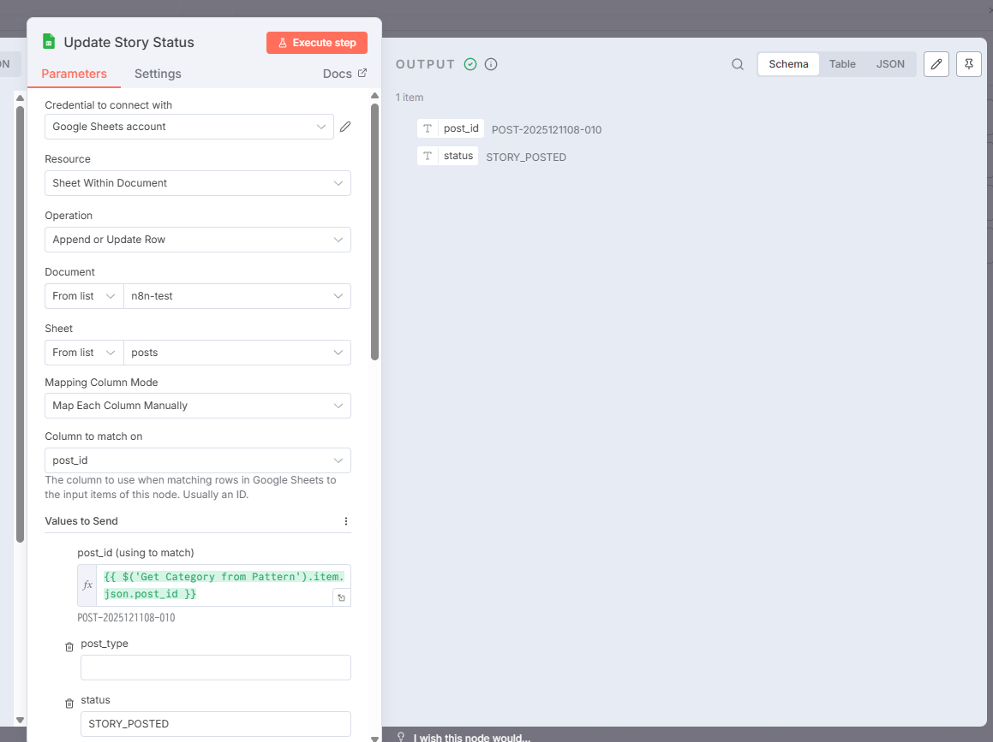The image size is (993, 742).
Task: Click the parameters panel vertical scrollbar
Action: [374, 231]
